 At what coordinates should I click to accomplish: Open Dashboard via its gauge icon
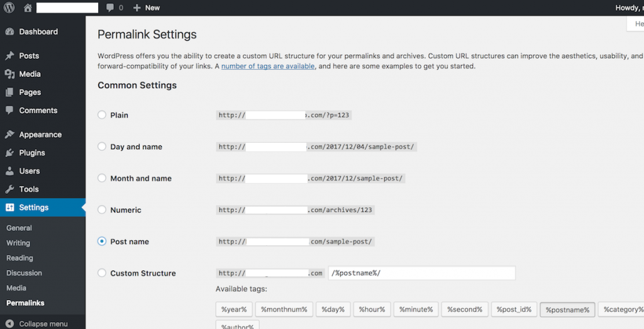[x=9, y=31]
